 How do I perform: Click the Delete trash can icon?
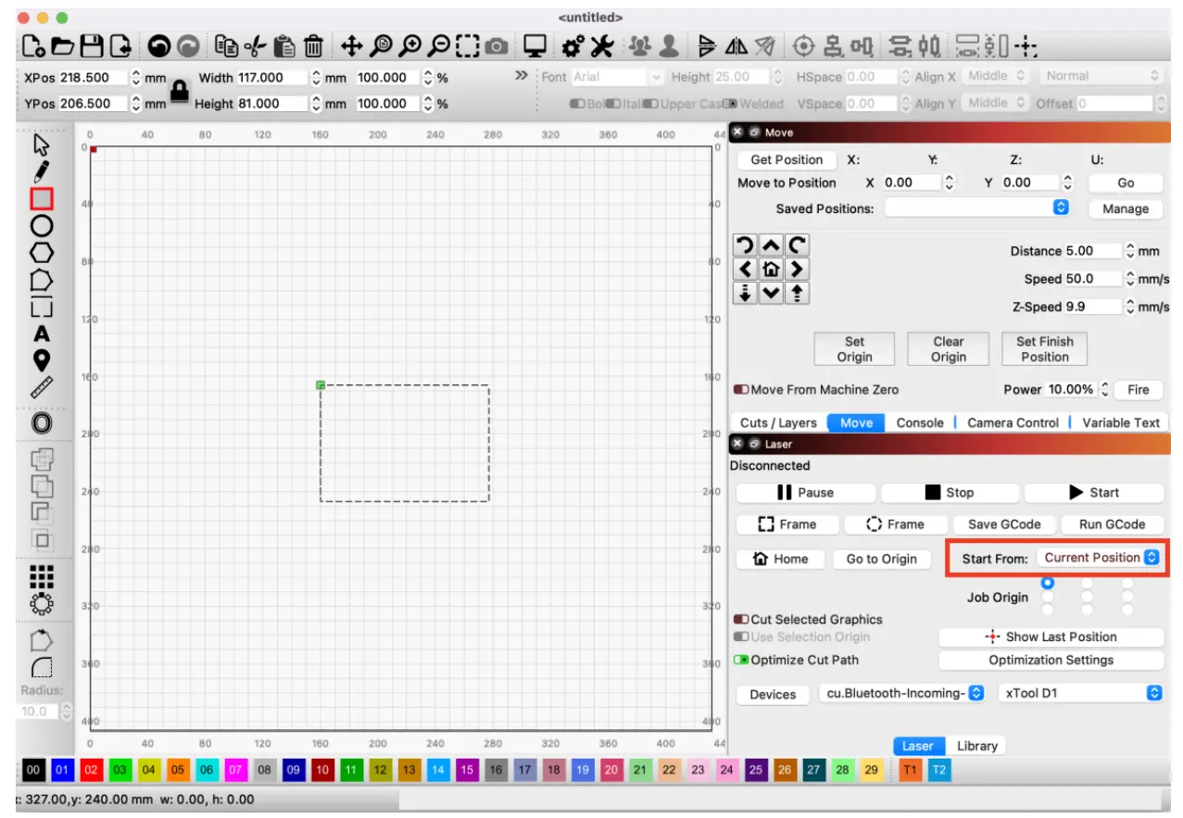[314, 45]
